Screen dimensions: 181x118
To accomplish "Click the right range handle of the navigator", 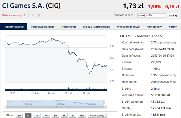I will [104, 103].
